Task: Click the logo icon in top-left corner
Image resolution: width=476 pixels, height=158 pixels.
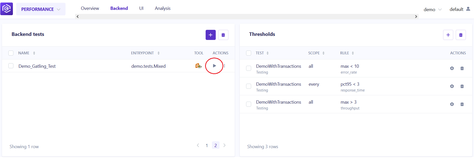Action: pyautogui.click(x=7, y=9)
